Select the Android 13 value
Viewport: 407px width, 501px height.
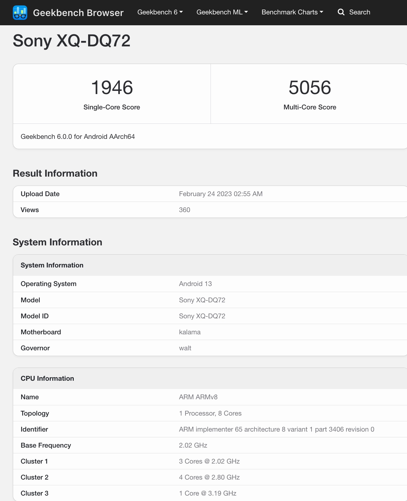[195, 284]
